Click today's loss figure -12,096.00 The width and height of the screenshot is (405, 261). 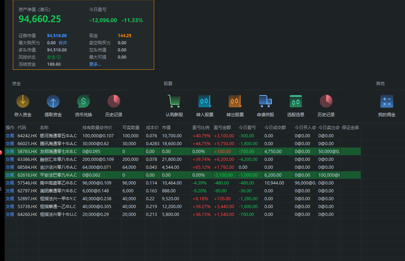pos(103,20)
